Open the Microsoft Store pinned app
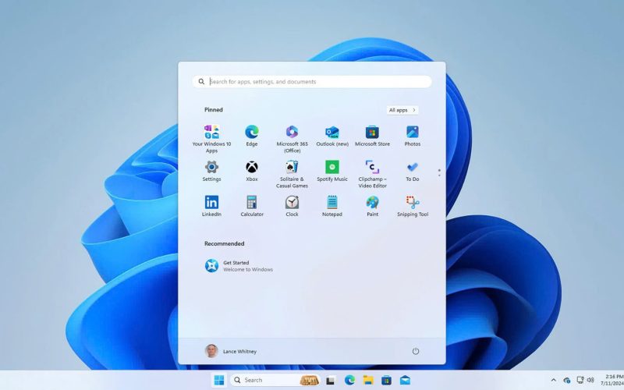Image resolution: width=624 pixels, height=390 pixels. coord(372,133)
